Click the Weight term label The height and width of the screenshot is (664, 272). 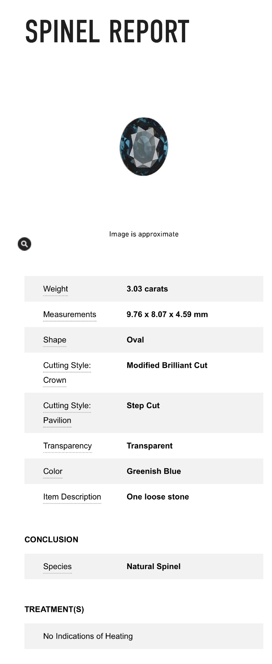pyautogui.click(x=56, y=289)
